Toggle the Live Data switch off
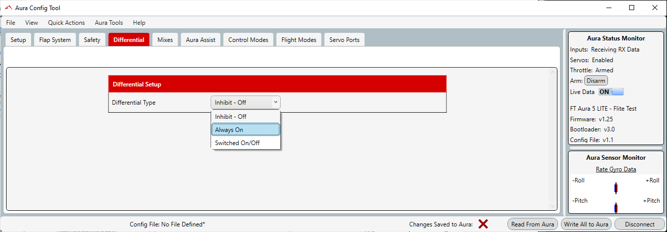This screenshot has width=667, height=232. tap(611, 92)
